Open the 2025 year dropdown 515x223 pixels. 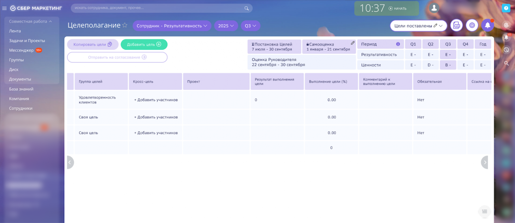226,25
